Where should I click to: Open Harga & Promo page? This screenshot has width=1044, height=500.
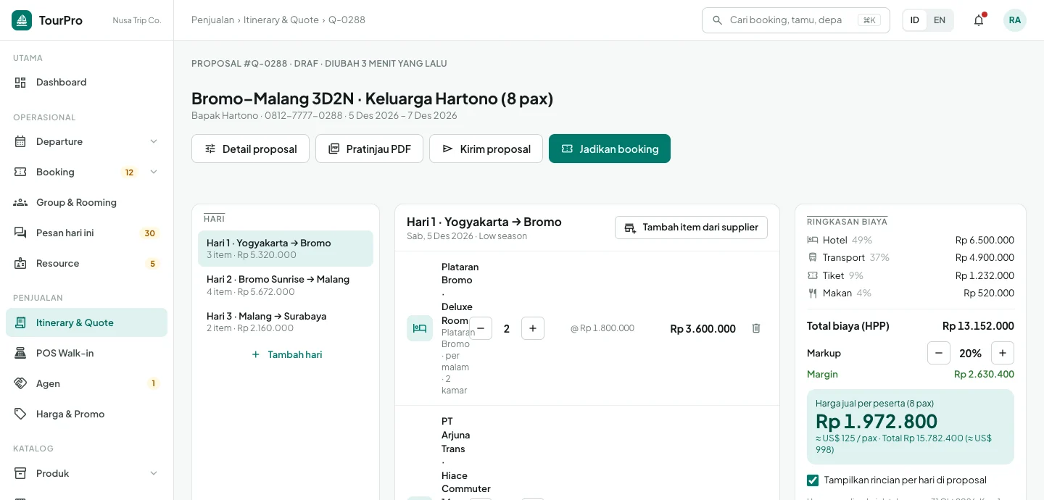coord(86,414)
